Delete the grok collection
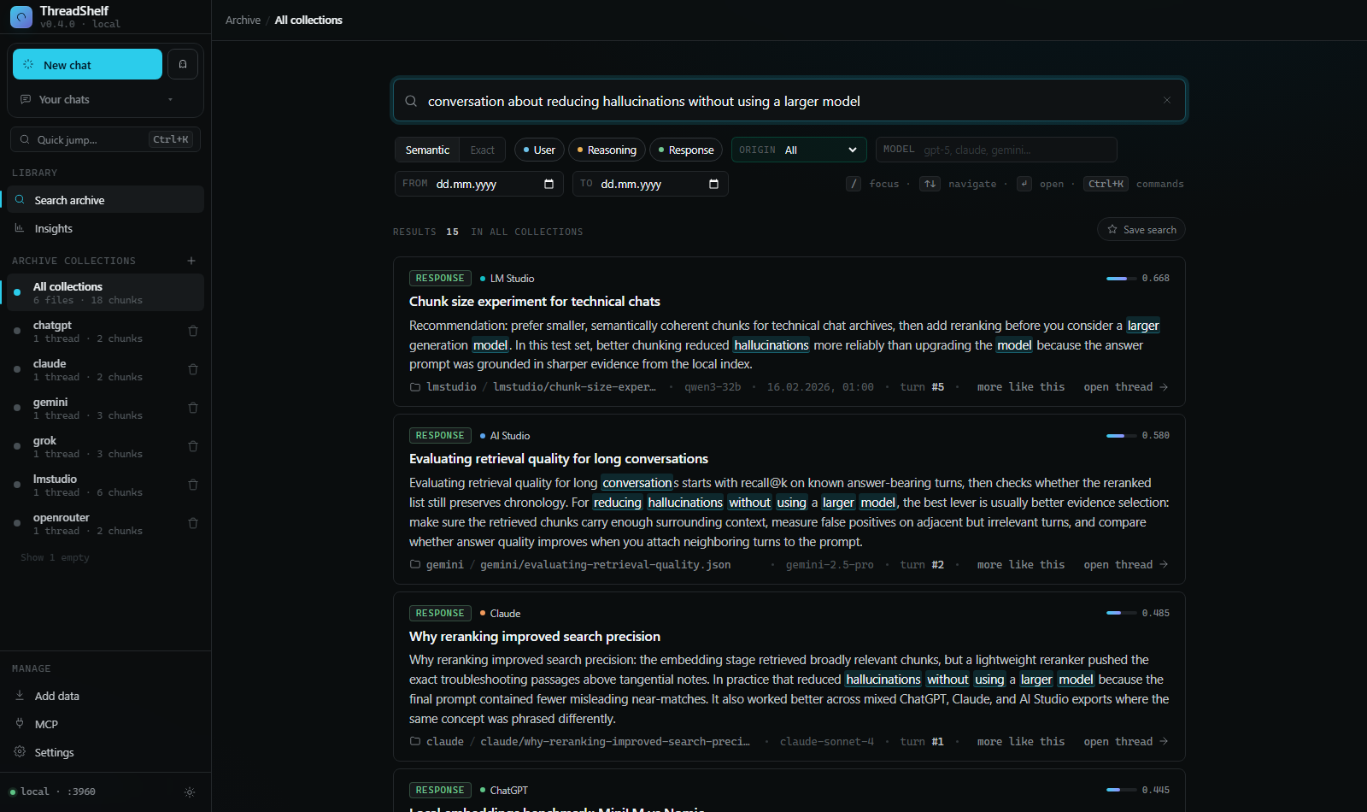Screen dimensions: 1367x812 coord(193,446)
